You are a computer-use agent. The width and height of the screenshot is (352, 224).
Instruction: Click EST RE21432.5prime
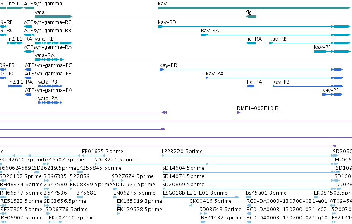[204, 222]
